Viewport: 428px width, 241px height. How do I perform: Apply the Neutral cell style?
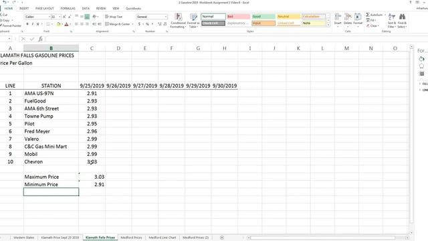pyautogui.click(x=288, y=16)
